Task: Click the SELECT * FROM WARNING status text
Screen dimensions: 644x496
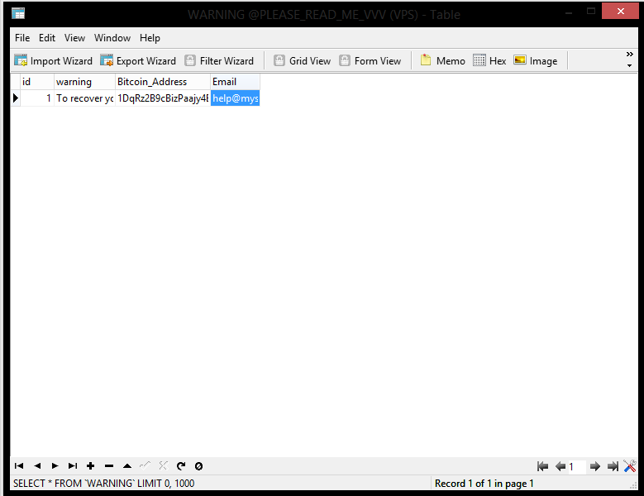Action: 103,484
